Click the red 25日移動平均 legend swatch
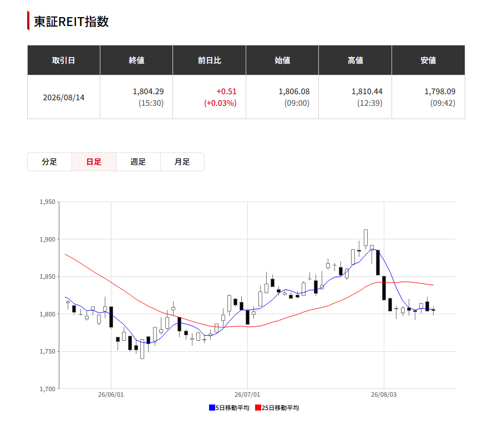 coord(258,408)
